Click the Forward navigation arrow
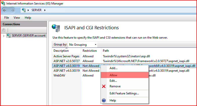Viewport: 197px width, 106px height. pyautogui.click(x=12, y=10)
